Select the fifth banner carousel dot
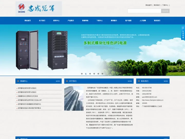Viewport: 185px width, 139px height. coord(98,74)
